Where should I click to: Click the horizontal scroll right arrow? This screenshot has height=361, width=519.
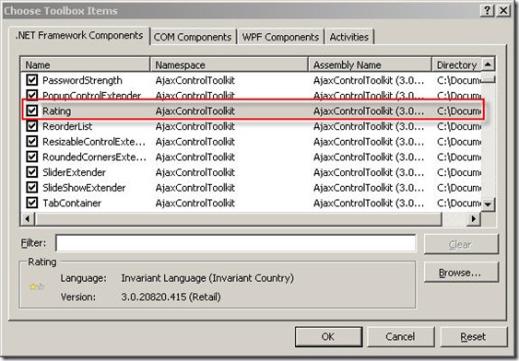click(x=473, y=218)
